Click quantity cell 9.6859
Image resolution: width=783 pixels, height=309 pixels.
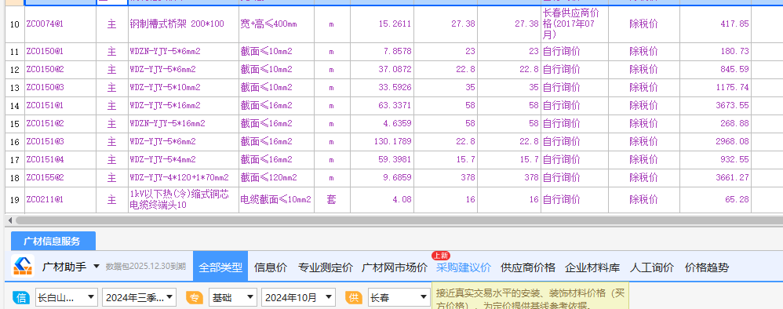tap(382, 178)
